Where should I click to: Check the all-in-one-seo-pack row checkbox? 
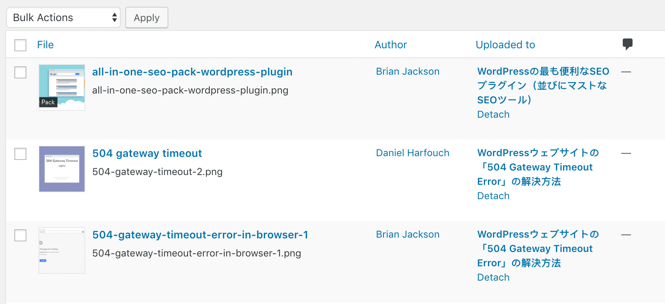click(20, 72)
